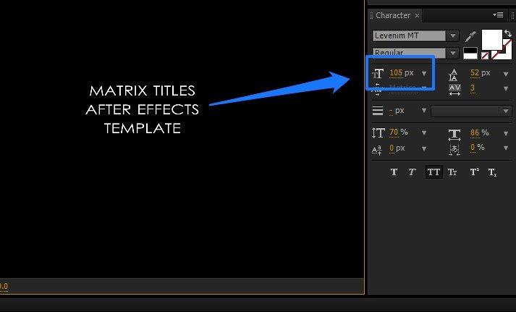Set the color to black with the black swatch

pyautogui.click(x=470, y=51)
